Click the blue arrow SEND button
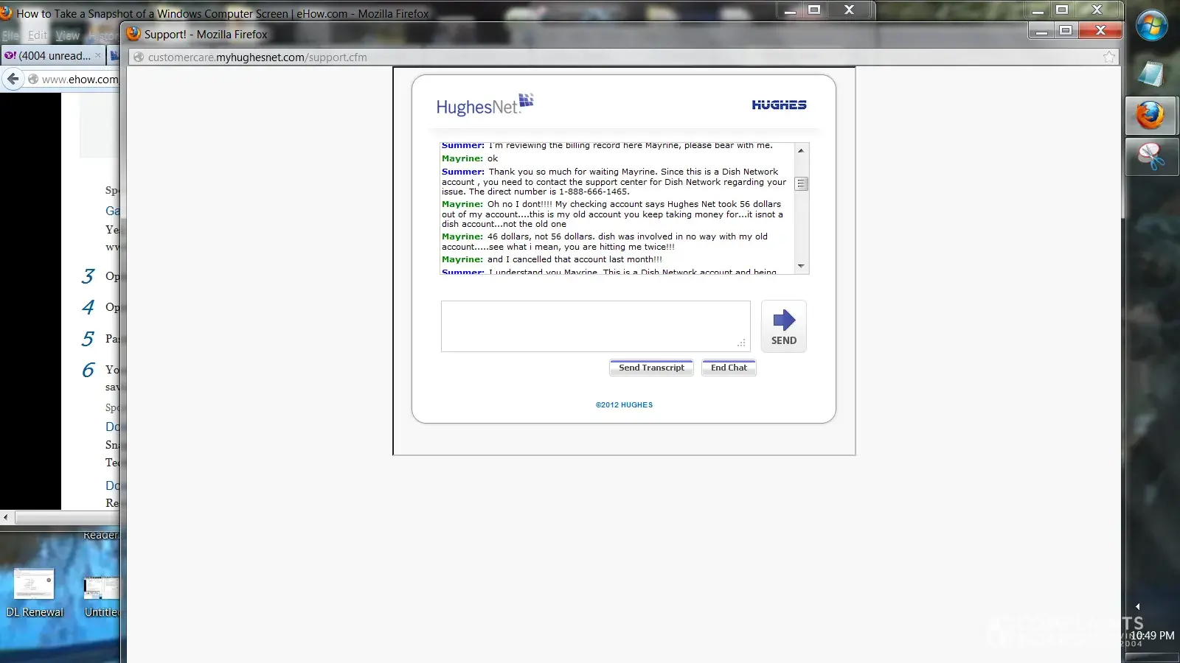Viewport: 1180px width, 663px height. click(783, 326)
